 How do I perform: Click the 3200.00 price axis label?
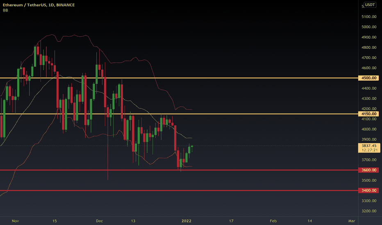pyautogui.click(x=369, y=211)
